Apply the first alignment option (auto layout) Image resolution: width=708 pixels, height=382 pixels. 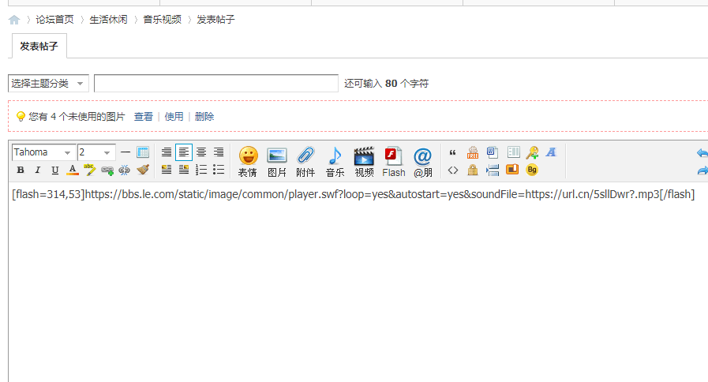[x=167, y=152]
